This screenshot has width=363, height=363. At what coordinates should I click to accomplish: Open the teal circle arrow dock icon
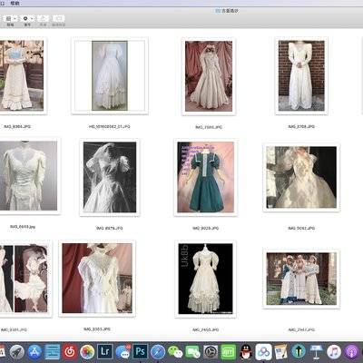[x=299, y=352]
